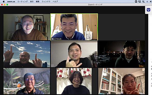Screen dimensions: 152x95
Task: Click the Dropbox notification popup icon
Action: (148, 10)
